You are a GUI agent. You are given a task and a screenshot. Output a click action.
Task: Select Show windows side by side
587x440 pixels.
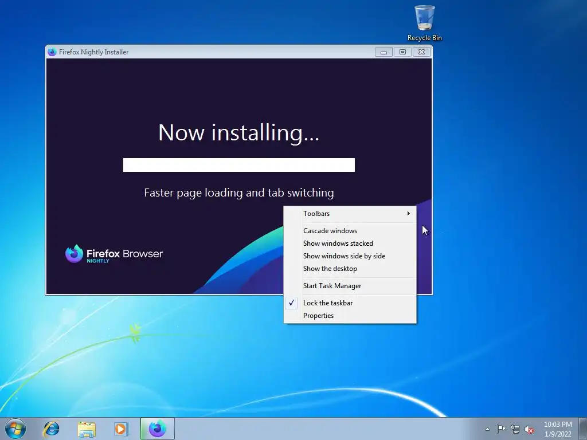(350, 256)
